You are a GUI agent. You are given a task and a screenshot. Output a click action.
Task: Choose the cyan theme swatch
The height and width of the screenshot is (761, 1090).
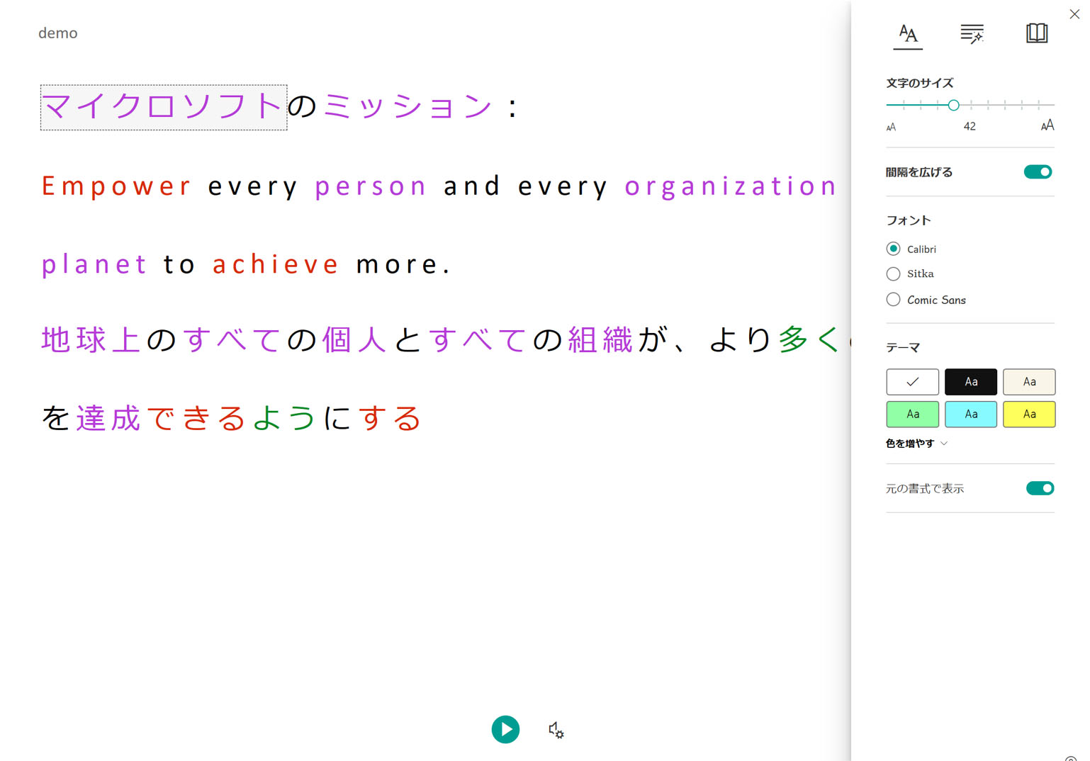[x=970, y=414]
